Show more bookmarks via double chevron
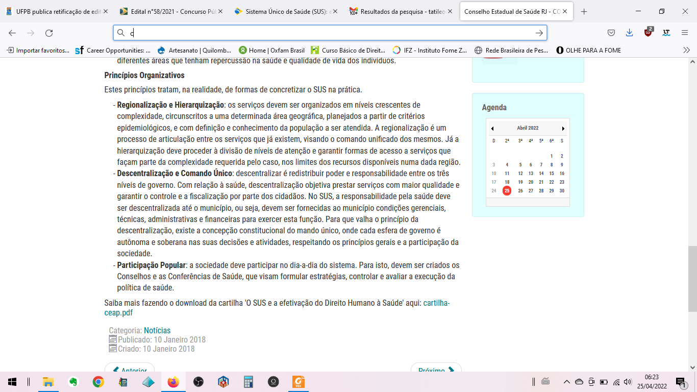Screen dimensions: 697x392 pyautogui.click(x=686, y=50)
